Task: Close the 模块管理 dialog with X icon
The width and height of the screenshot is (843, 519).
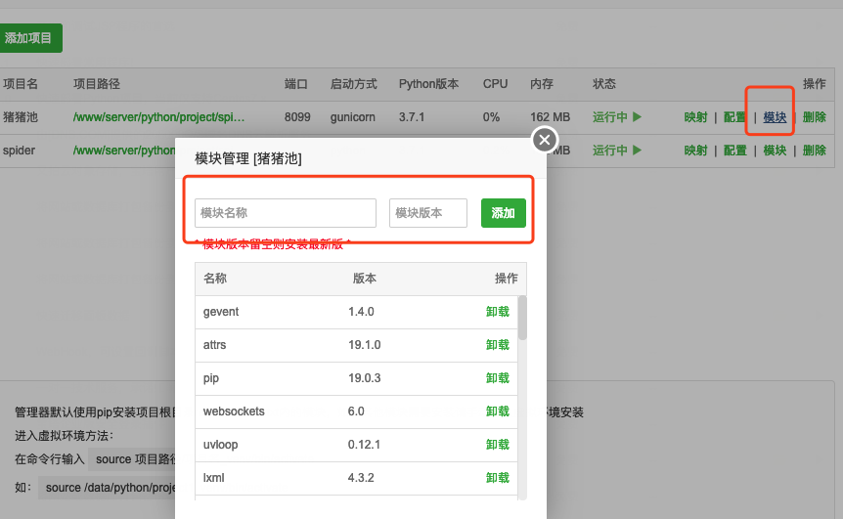Action: [545, 140]
